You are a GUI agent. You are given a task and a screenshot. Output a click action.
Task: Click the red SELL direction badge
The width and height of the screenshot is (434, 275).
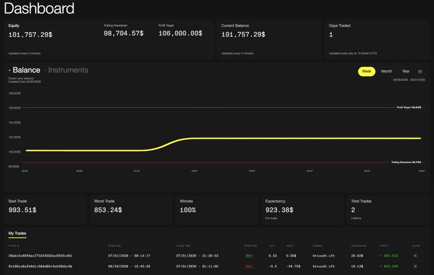pos(249,267)
